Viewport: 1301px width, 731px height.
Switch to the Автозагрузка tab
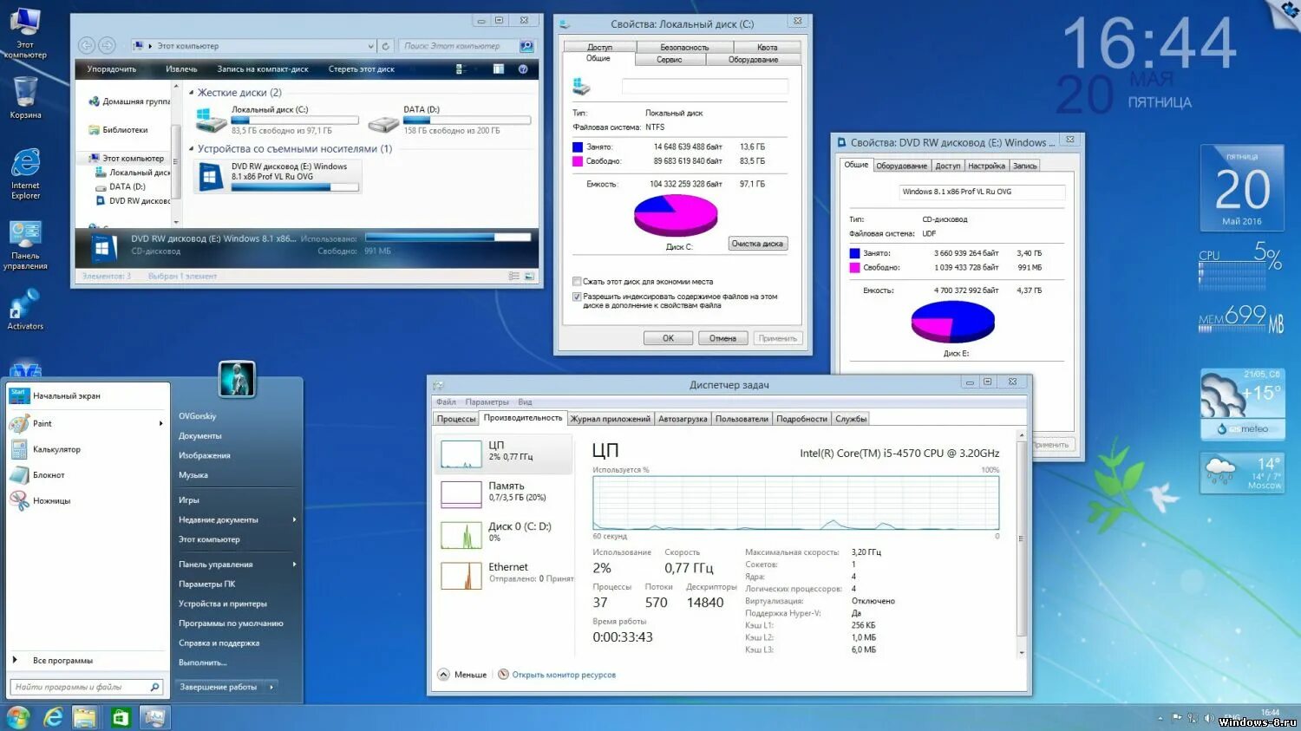coord(683,418)
